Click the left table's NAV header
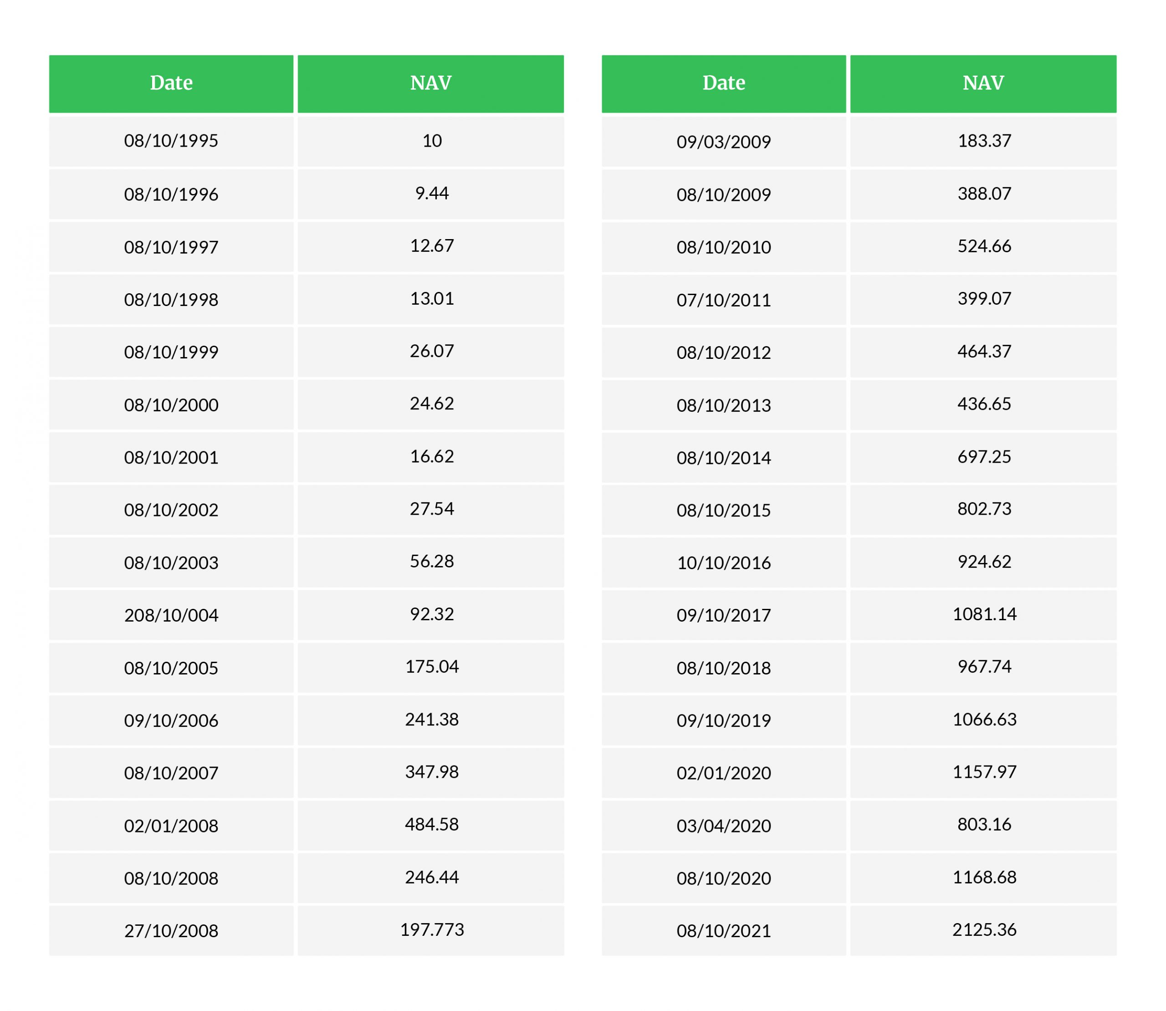Image resolution: width=1166 pixels, height=1011 pixels. point(430,83)
